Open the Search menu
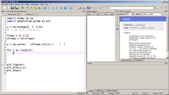This screenshot has height=95, width=169. 11,4
